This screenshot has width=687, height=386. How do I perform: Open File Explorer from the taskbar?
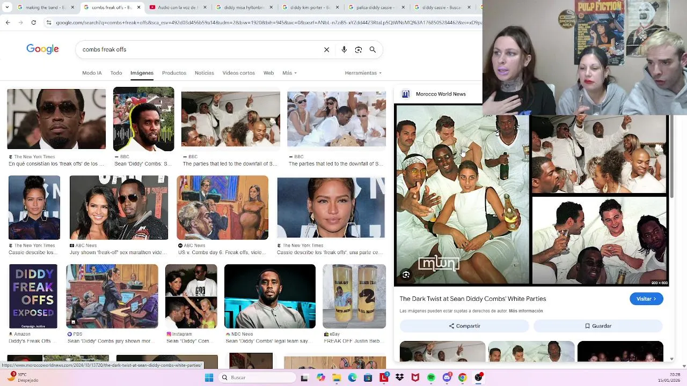(337, 377)
